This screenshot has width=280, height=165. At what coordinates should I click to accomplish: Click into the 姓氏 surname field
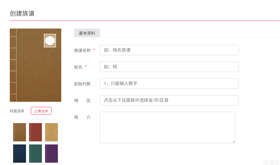point(169,67)
